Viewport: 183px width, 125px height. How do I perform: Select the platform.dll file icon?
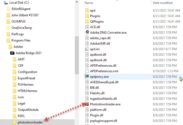pyautogui.click(x=87, y=110)
